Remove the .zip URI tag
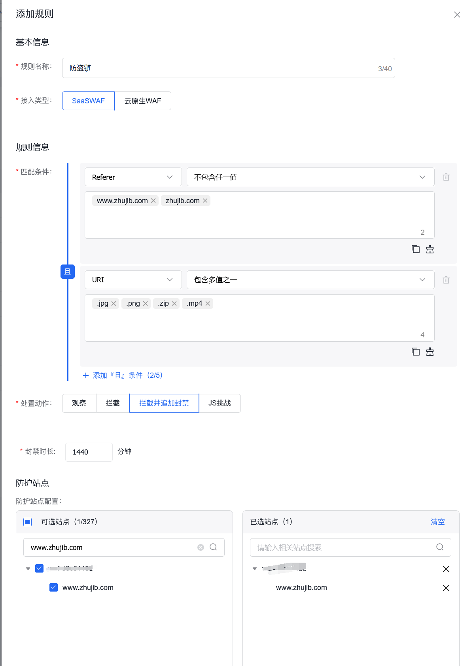Image resolution: width=460 pixels, height=666 pixels. point(174,303)
